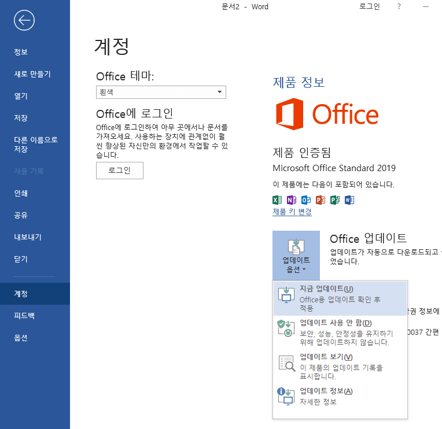
Task: Open 인쇄 in the sidebar
Action: tap(21, 193)
